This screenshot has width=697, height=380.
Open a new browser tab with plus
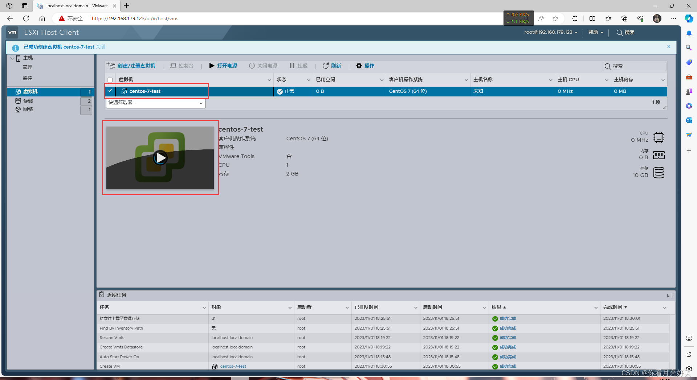tap(126, 6)
